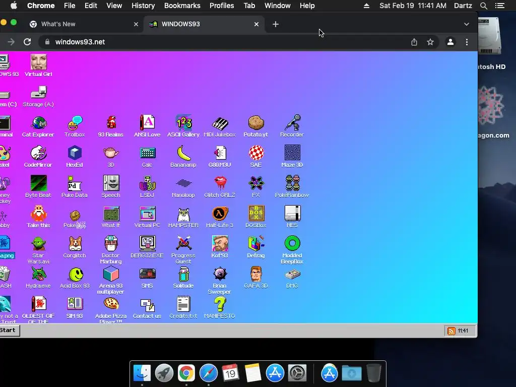The height and width of the screenshot is (387, 516).
Task: Launch Virtual PC
Action: tap(147, 217)
